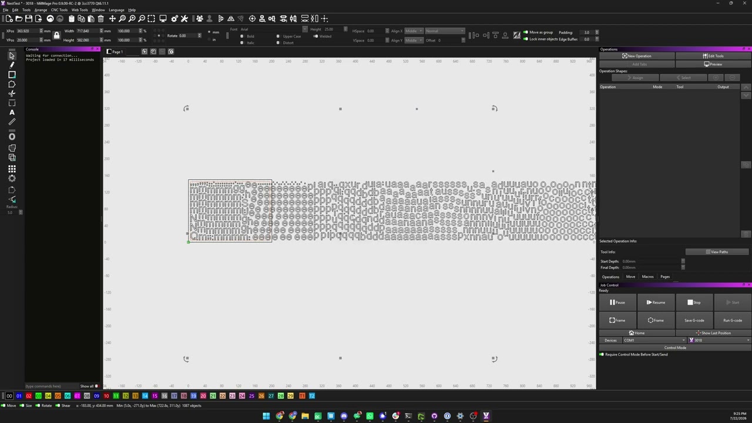
Task: Click the group objects icon
Action: pyautogui.click(x=199, y=19)
